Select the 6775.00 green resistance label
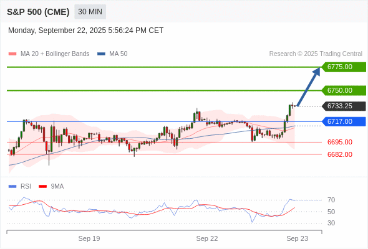 point(344,67)
